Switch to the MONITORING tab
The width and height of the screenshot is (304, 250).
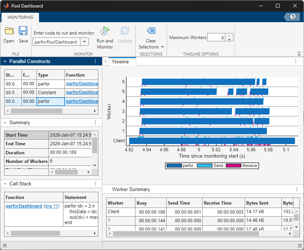pos(20,17)
